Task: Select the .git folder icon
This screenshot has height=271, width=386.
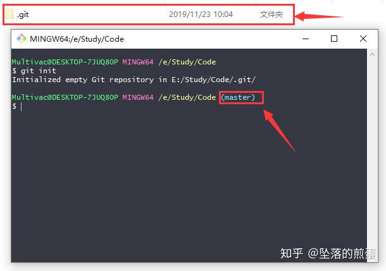Action: pyautogui.click(x=9, y=14)
